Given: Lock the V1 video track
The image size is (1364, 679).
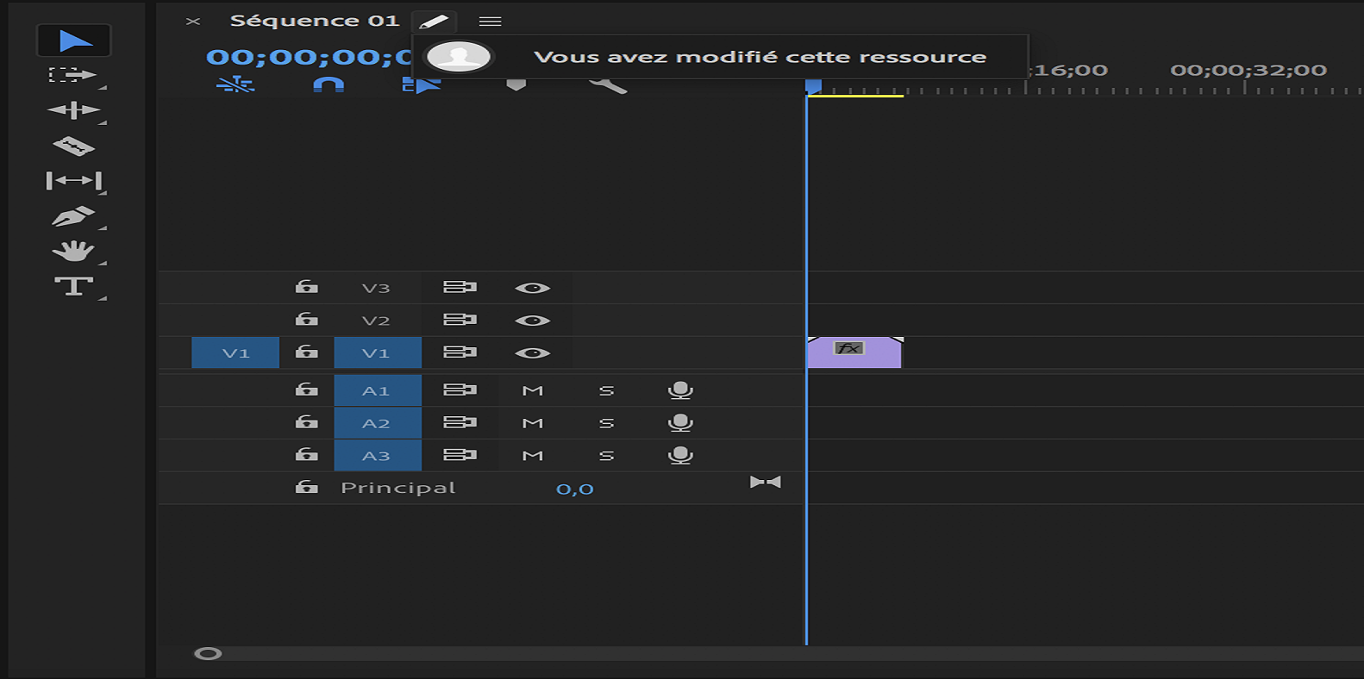Looking at the screenshot, I should pos(307,352).
